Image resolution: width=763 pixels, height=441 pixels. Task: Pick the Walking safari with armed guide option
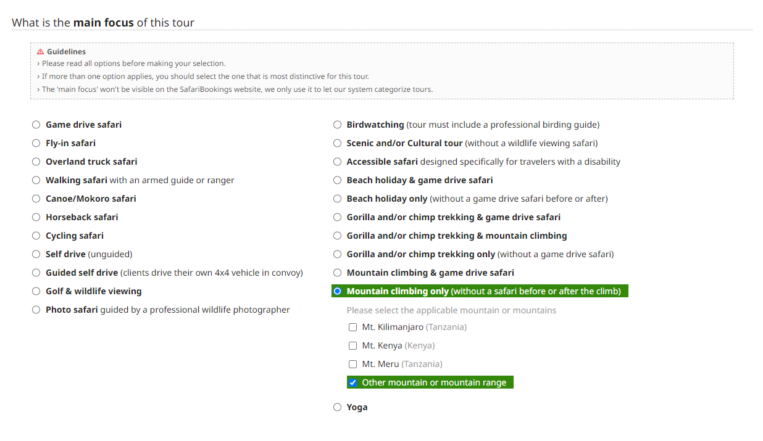click(36, 180)
